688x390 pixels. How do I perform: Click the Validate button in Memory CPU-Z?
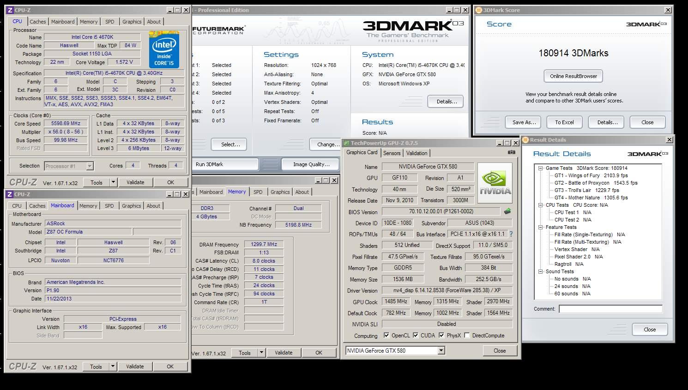coord(284,353)
